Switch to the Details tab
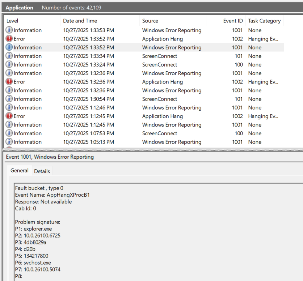Screen dimensions: 303x281 pyautogui.click(x=42, y=171)
